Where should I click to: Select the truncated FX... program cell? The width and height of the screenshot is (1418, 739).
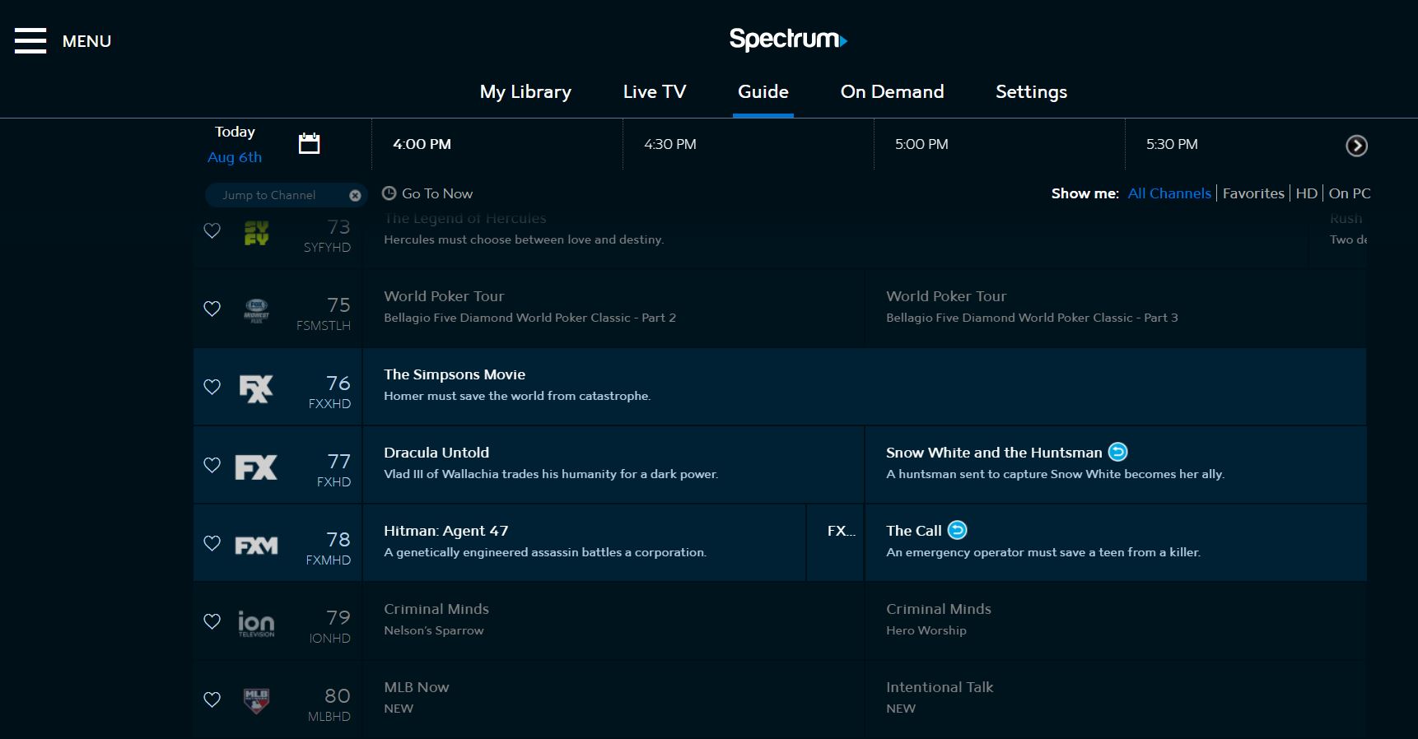point(836,543)
